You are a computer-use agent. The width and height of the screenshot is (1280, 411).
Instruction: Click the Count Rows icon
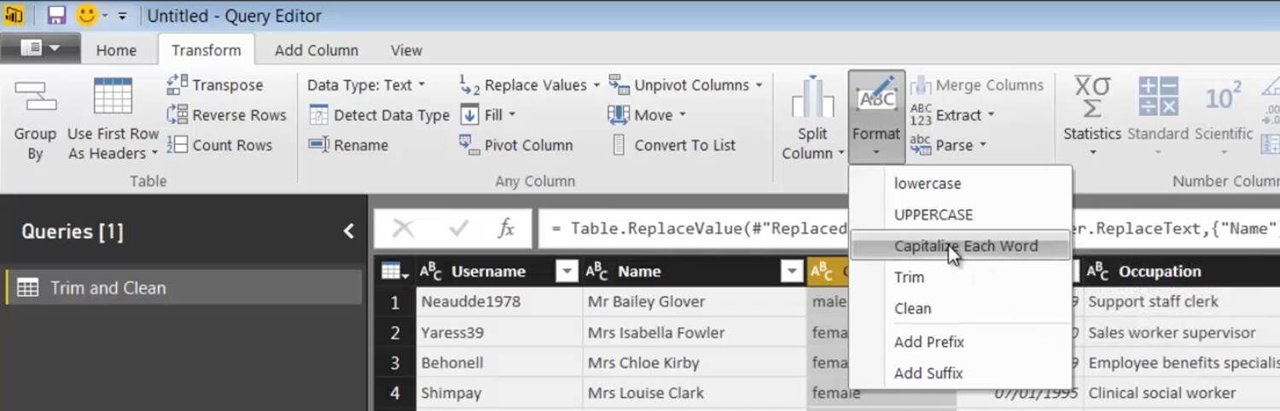(x=177, y=145)
